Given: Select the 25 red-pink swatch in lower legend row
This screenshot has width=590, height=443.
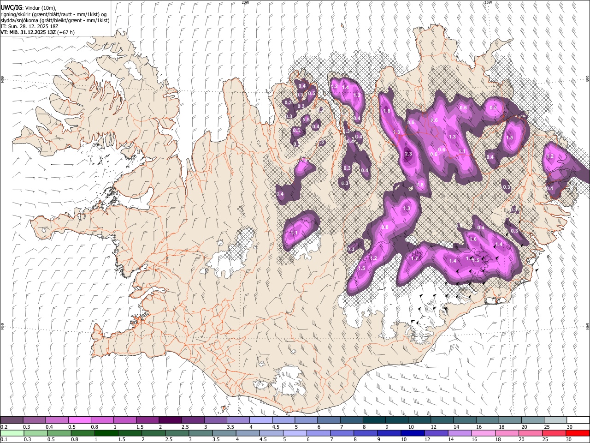Looking at the screenshot, I should [554, 433].
